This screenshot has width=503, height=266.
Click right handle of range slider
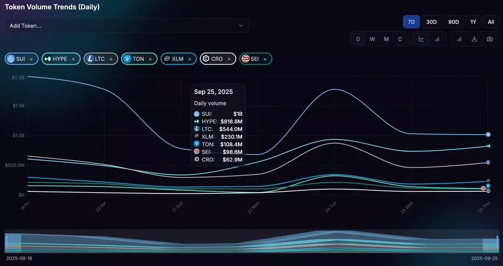click(x=497, y=241)
